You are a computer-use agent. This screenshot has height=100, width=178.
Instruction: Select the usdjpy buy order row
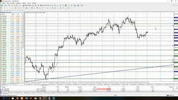click(x=88, y=91)
